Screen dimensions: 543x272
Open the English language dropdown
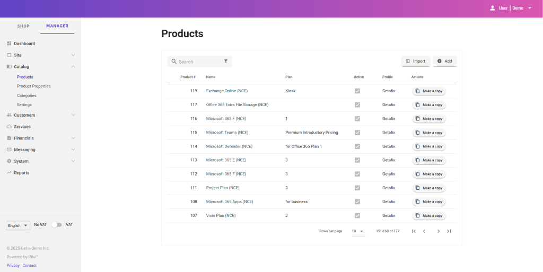[x=18, y=226]
